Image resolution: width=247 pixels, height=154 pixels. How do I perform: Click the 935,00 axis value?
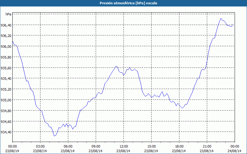6,100
